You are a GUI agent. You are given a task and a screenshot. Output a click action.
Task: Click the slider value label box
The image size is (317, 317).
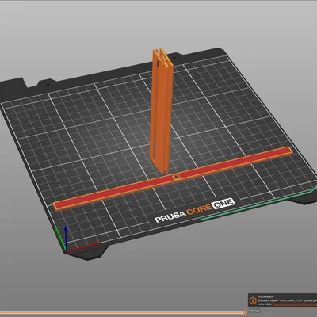(x=254, y=311)
